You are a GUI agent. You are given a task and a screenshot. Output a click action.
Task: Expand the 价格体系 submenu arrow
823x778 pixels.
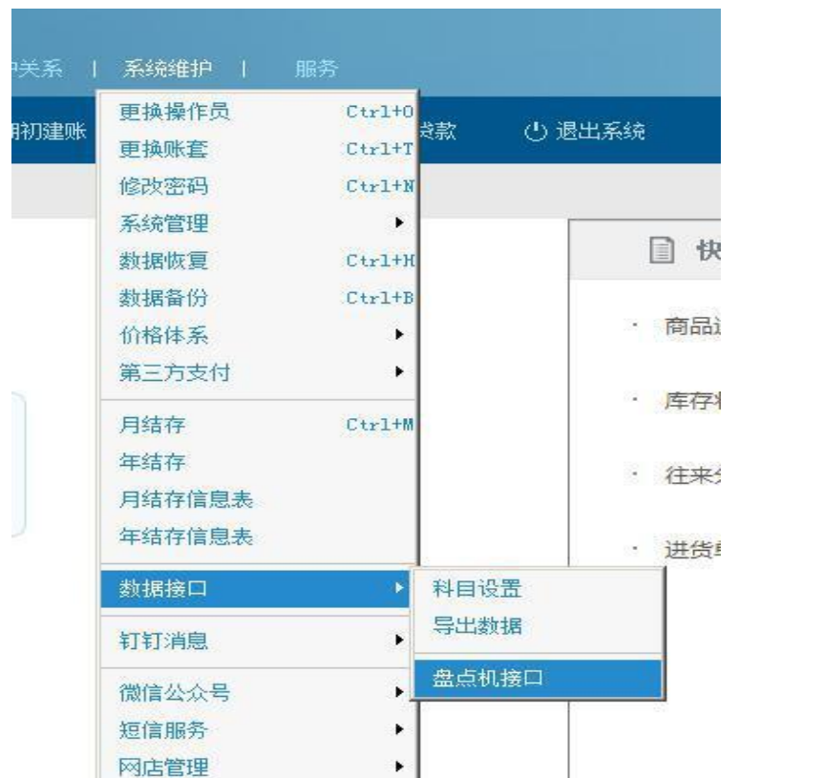pyautogui.click(x=400, y=335)
